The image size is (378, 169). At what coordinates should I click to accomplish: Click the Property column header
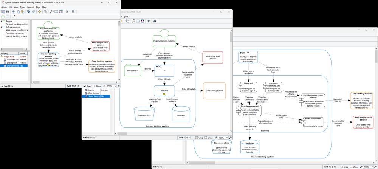tap(9, 54)
